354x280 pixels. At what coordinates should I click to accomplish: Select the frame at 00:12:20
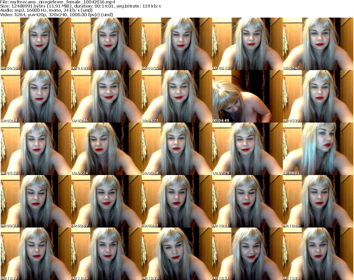177,254
